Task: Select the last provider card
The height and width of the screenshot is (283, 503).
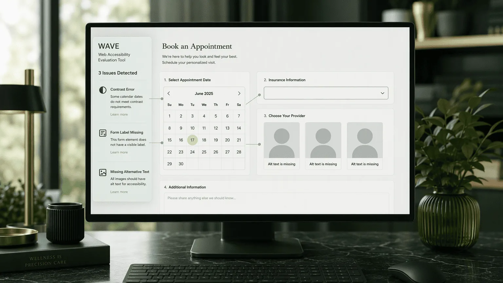Action: tap(365, 146)
